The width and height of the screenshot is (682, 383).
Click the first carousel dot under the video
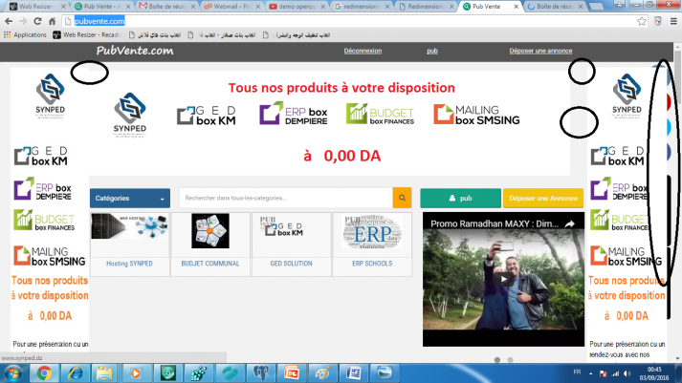[497, 359]
